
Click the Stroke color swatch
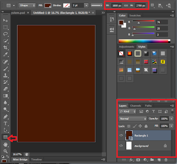pos(66,5)
